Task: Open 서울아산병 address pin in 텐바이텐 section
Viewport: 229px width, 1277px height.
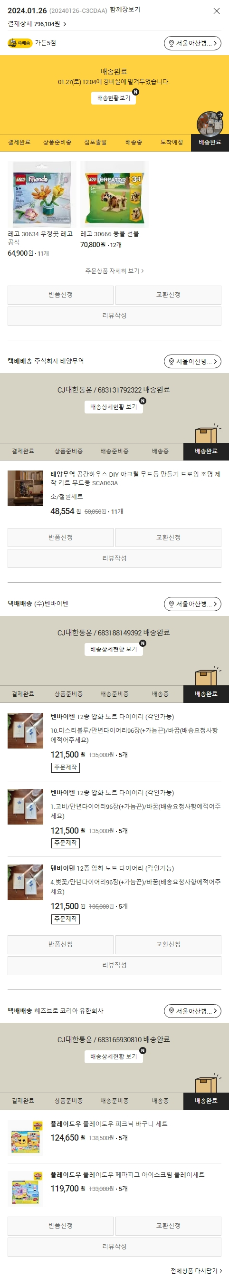Action: pyautogui.click(x=192, y=604)
